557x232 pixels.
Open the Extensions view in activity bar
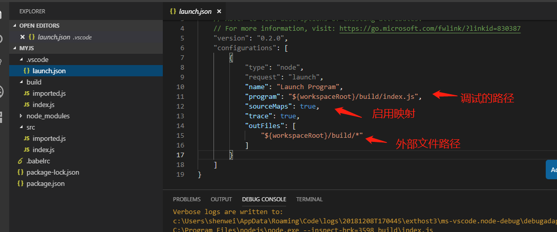point(2,117)
